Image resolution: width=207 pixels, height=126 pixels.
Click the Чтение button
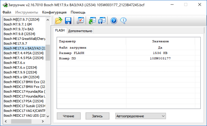(69, 116)
